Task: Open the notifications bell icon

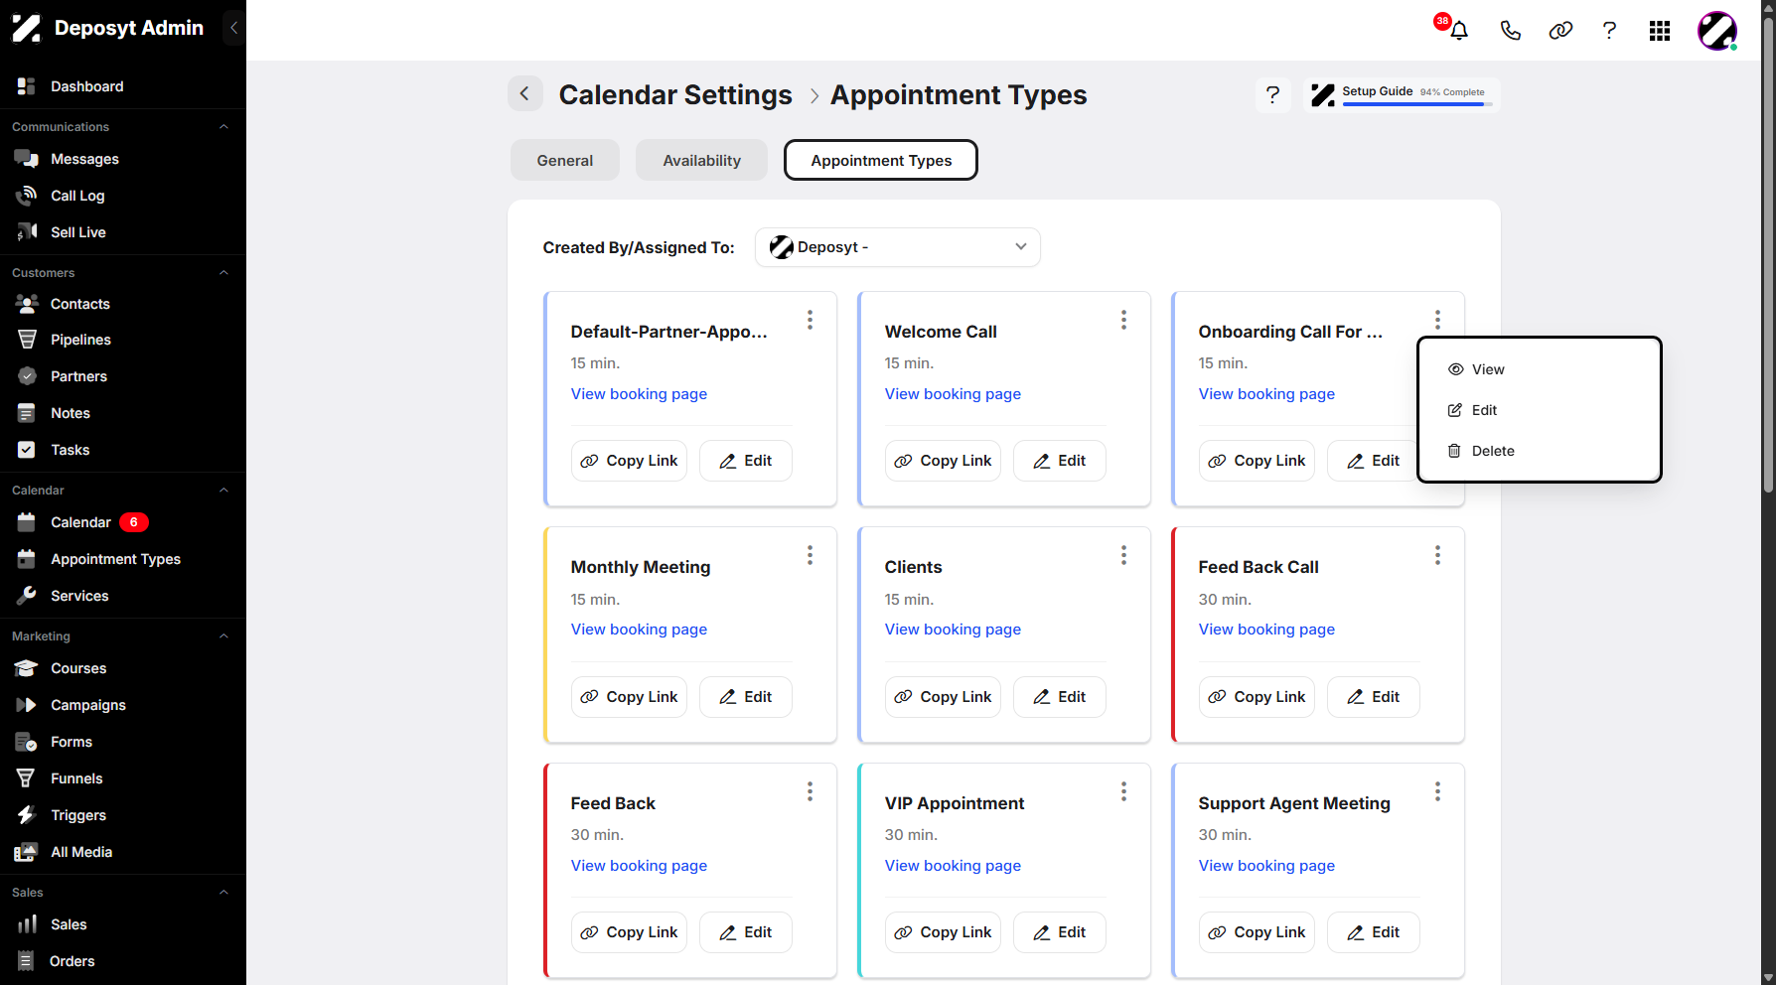Action: tap(1458, 31)
